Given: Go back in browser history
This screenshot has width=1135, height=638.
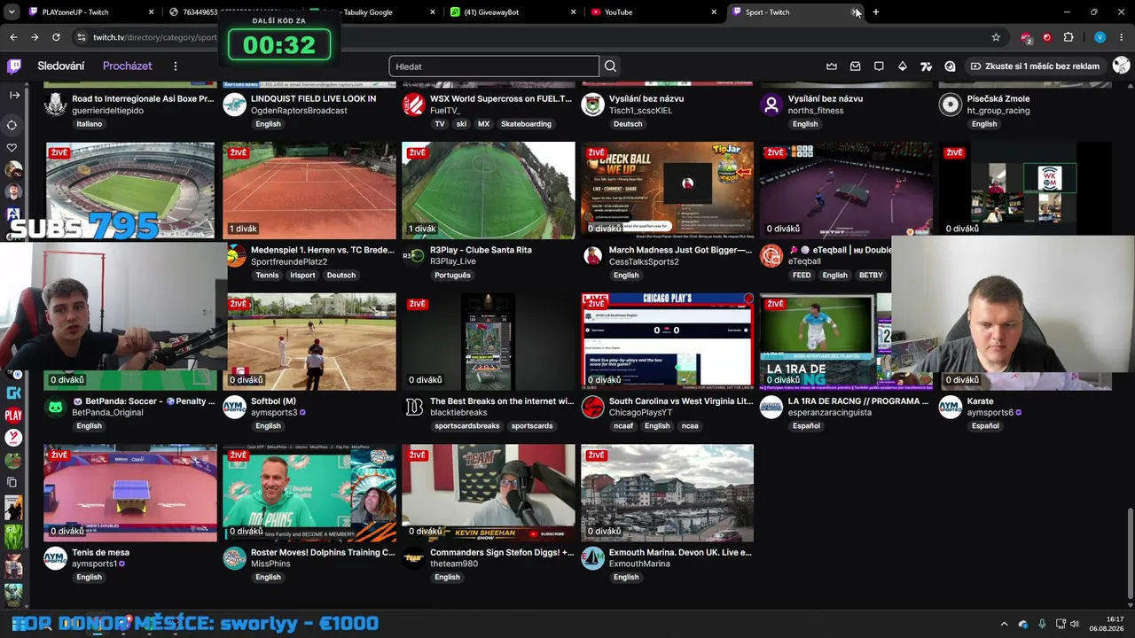Looking at the screenshot, I should (x=13, y=37).
